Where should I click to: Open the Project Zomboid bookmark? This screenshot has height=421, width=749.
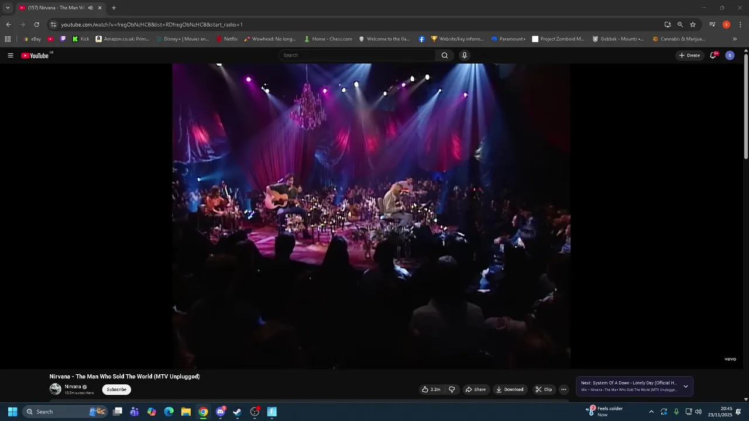[558, 39]
